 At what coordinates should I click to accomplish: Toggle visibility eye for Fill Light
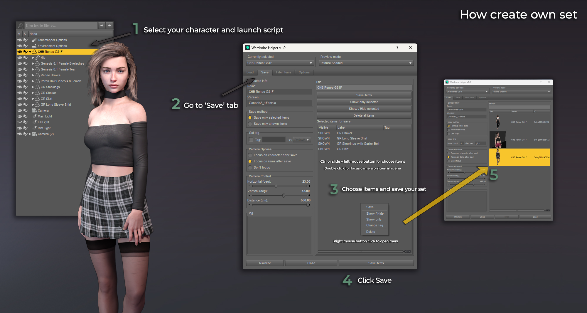(19, 122)
